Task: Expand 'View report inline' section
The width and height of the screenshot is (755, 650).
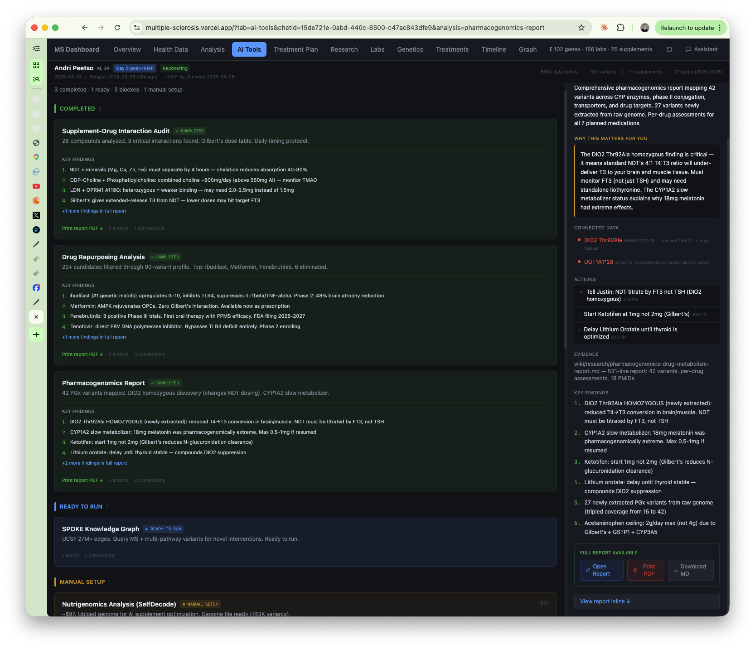Action: 605,601
